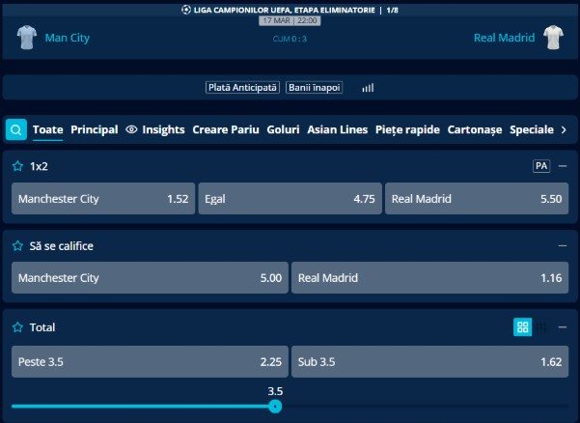Image resolution: width=580 pixels, height=423 pixels.
Task: Star the Să se califice market
Action: (x=17, y=246)
